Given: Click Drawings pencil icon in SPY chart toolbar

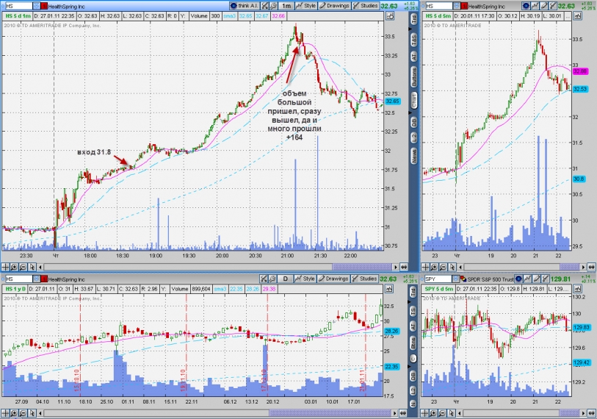Looking at the screenshot, I should (537, 279).
